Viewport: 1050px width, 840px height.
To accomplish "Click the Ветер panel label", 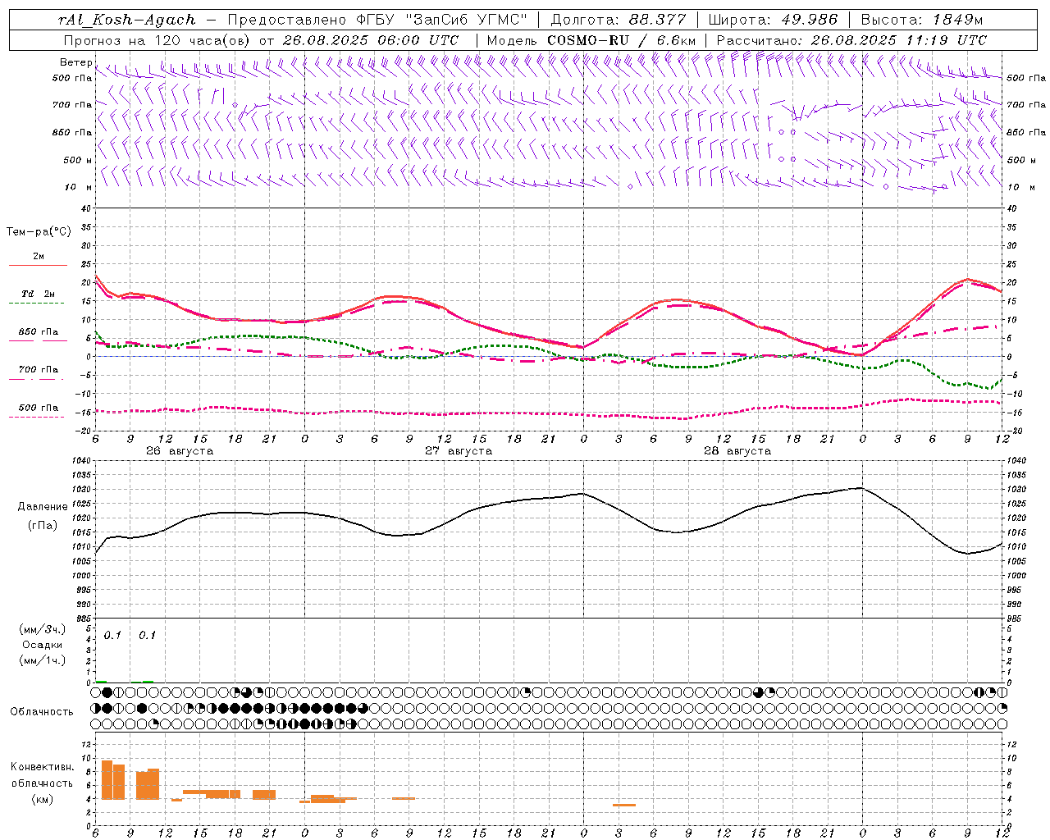I will 75,62.
